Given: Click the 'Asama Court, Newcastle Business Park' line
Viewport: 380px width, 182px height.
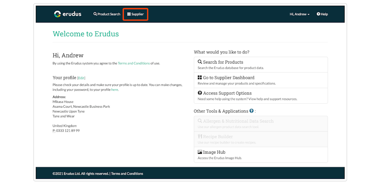Looking at the screenshot, I should point(81,106).
